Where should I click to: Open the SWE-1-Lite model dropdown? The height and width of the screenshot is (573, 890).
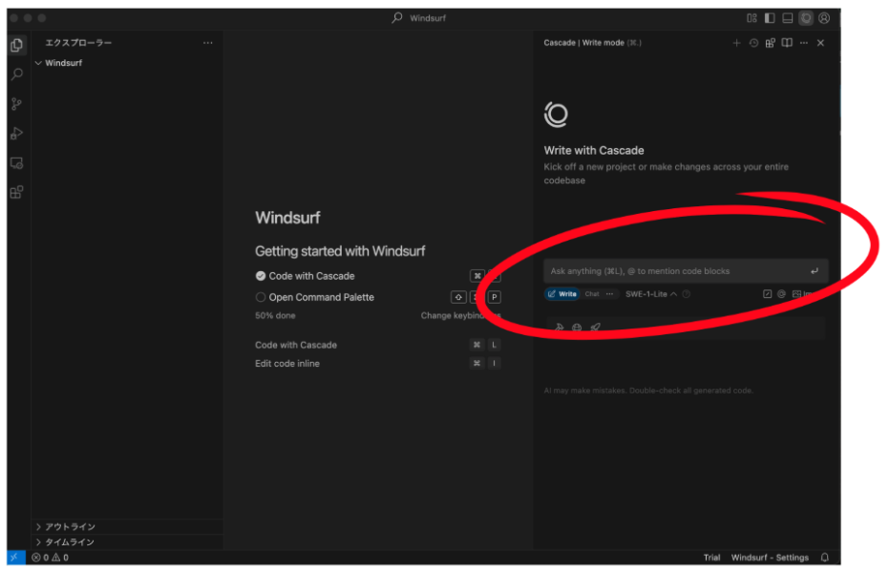point(651,294)
